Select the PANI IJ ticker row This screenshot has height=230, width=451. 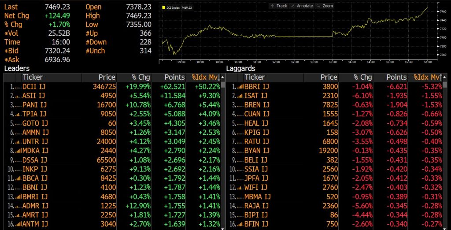pyautogui.click(x=112, y=105)
